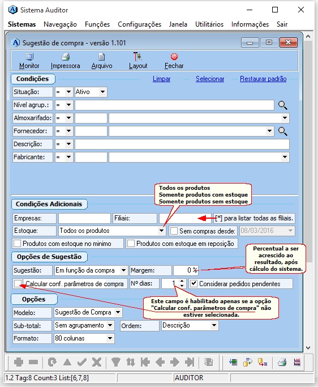Click scrollbar up arrow at right
This screenshot has height=387, width=318.
308,36
